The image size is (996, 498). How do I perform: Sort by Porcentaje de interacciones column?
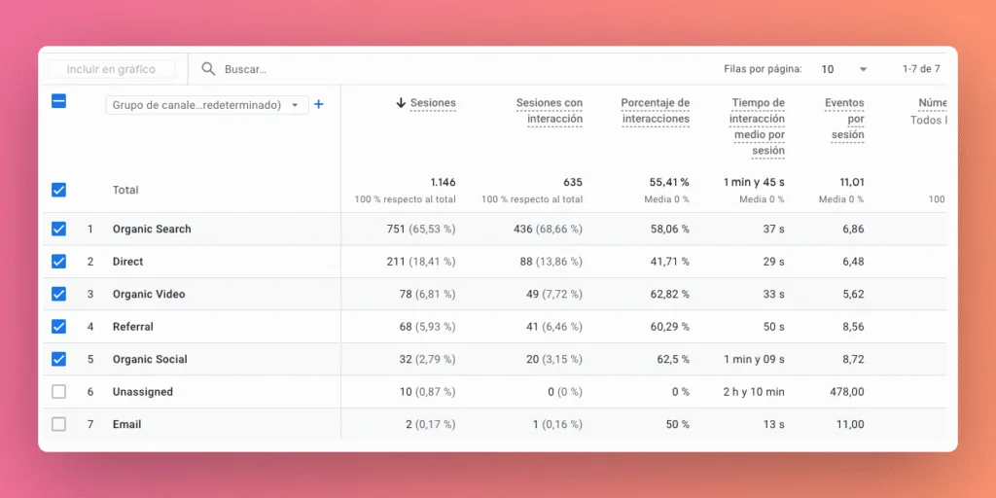(655, 111)
